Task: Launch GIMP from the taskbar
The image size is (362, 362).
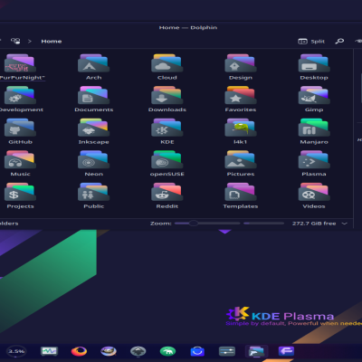Action: click(109, 351)
